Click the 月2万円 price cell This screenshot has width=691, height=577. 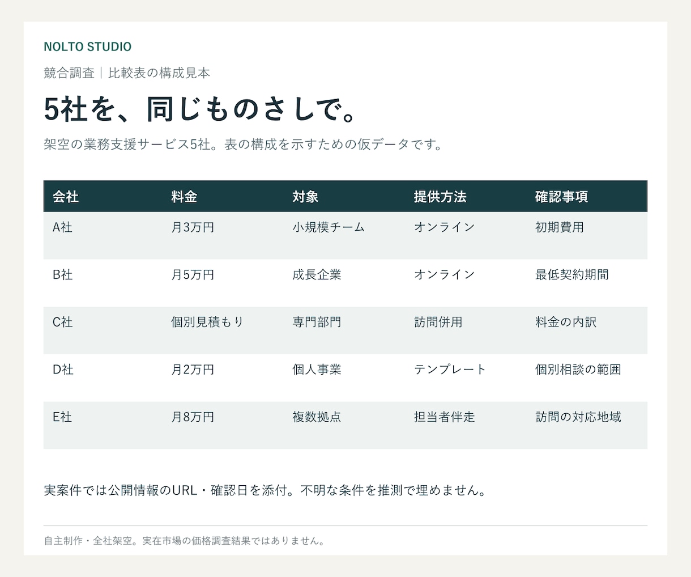click(193, 370)
